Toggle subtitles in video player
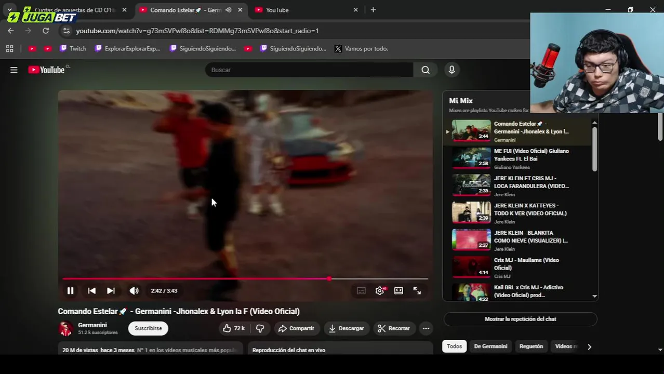This screenshot has height=374, width=664. point(361,291)
